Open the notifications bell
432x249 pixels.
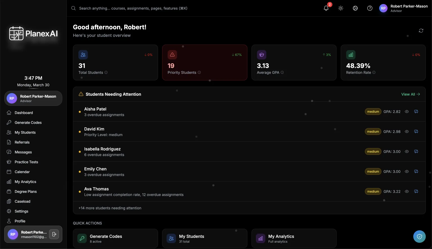[326, 8]
